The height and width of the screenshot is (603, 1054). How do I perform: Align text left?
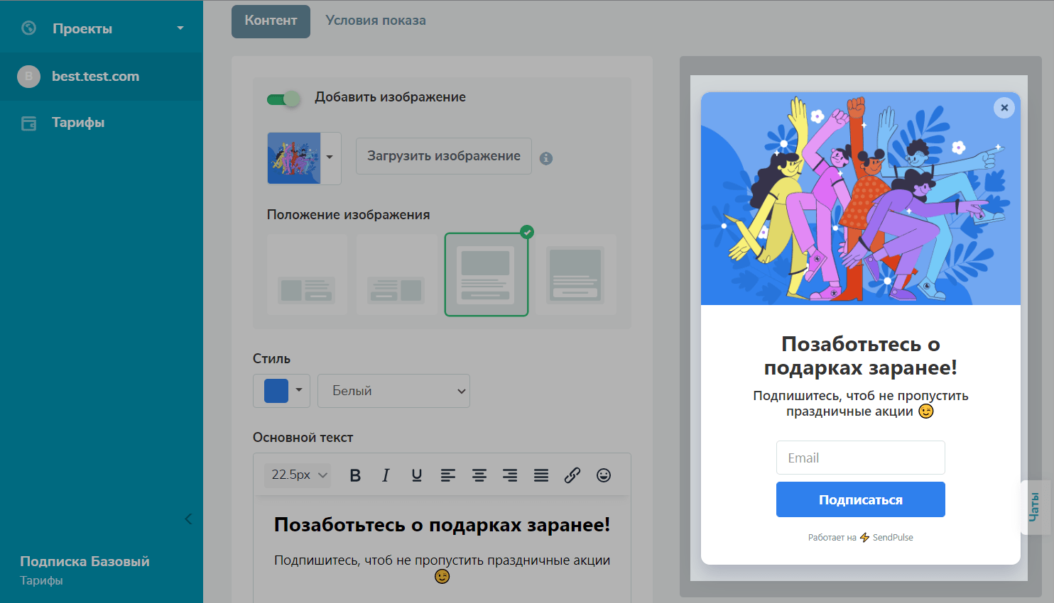[447, 475]
